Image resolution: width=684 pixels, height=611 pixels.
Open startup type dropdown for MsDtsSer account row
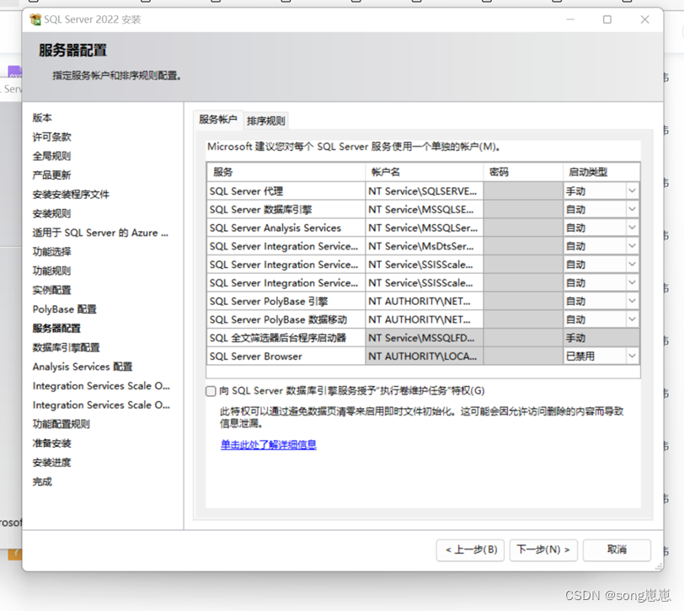click(632, 246)
